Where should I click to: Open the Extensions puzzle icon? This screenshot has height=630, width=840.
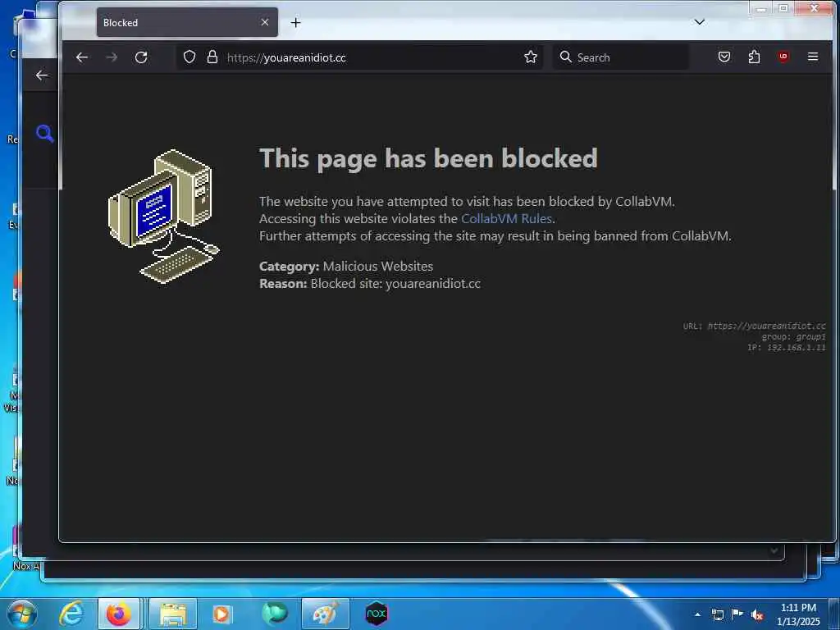pyautogui.click(x=755, y=57)
